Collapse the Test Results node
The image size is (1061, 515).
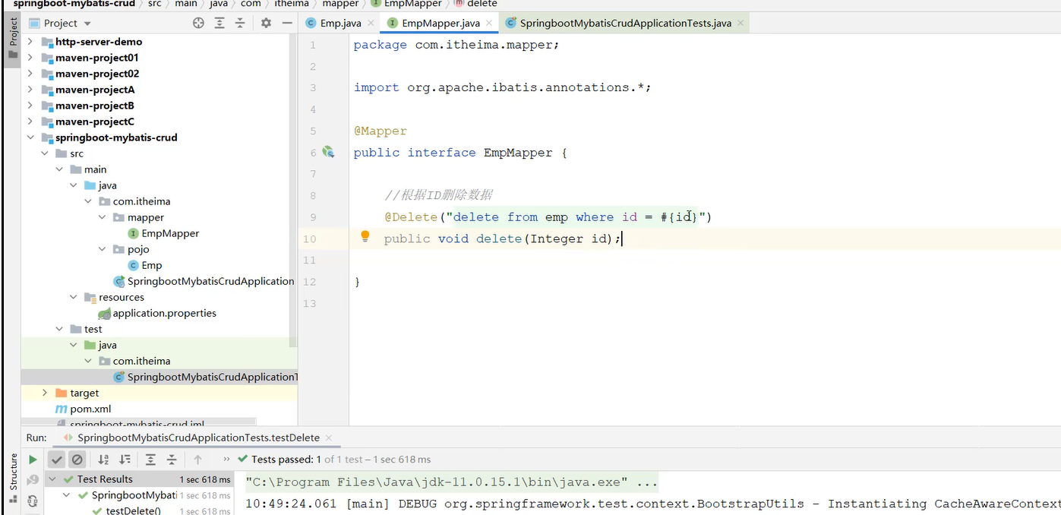(52, 480)
